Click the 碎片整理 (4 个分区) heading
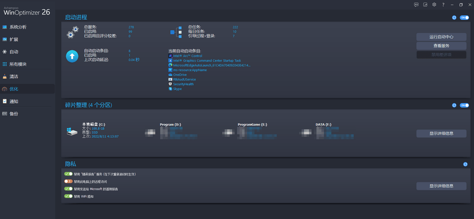The image size is (474, 219). 88,105
